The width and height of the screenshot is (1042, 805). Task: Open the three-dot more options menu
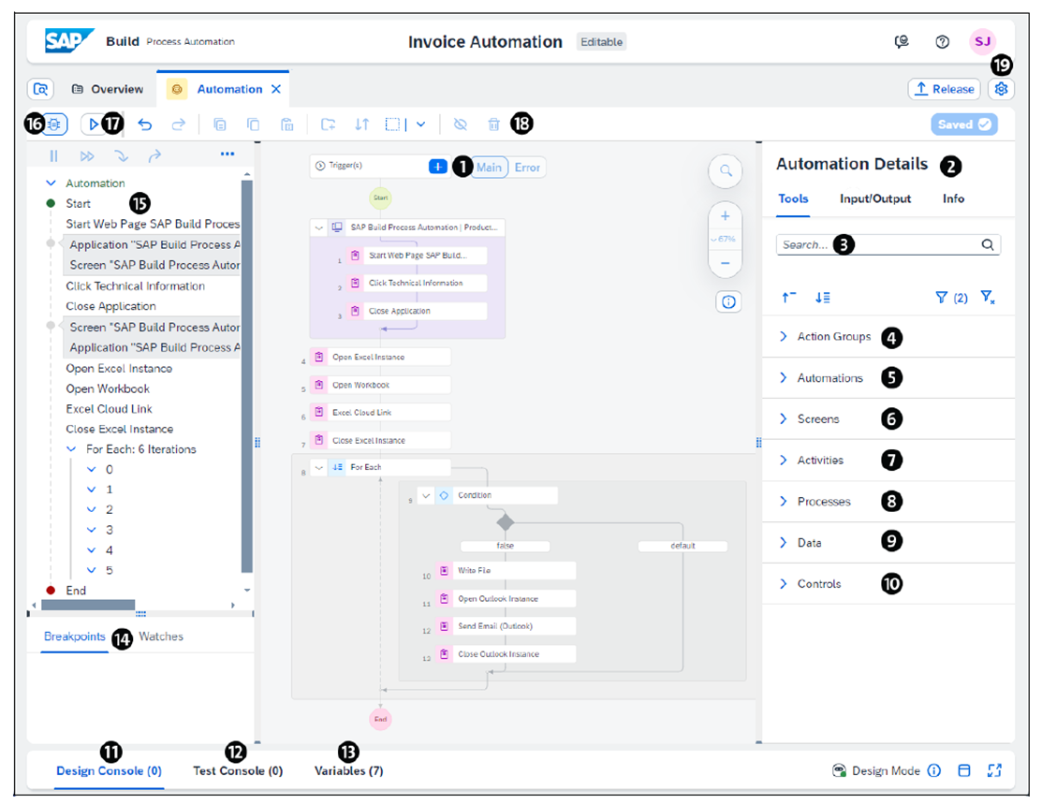pyautogui.click(x=227, y=154)
